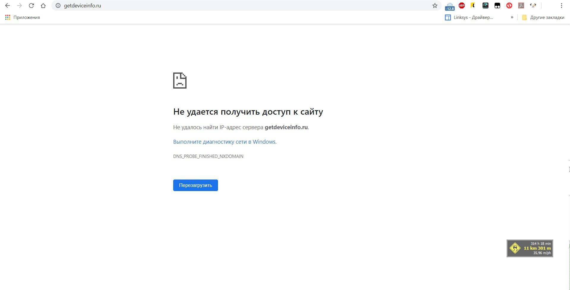
Task: Open the red circular arrows extension
Action: coord(509,5)
